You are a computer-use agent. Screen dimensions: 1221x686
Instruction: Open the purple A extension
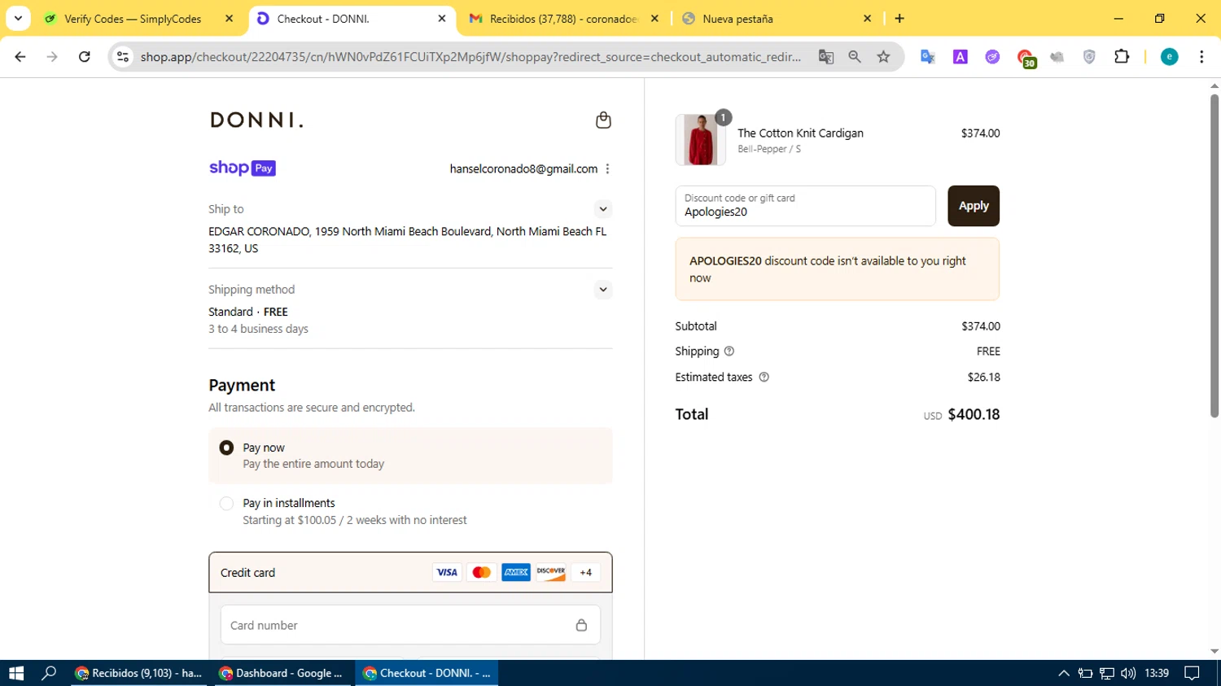click(x=961, y=57)
